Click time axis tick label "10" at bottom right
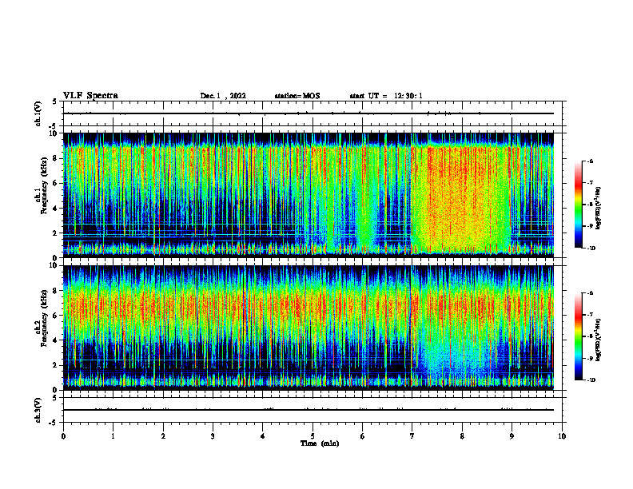Viewport: 633px width, 489px height. coord(562,436)
